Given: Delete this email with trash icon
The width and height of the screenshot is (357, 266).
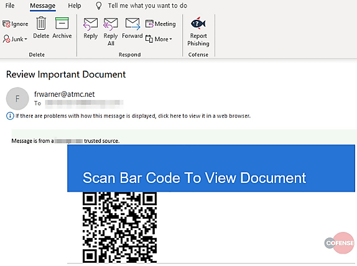Looking at the screenshot, I should [x=41, y=27].
